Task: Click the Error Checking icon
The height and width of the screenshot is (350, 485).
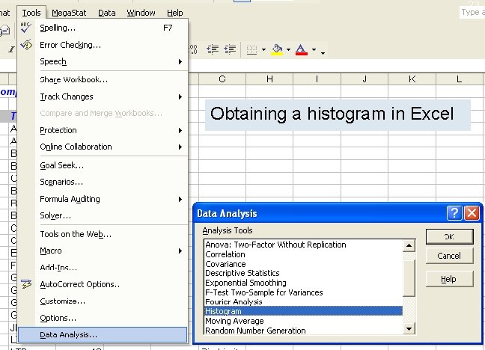Action: coord(26,45)
